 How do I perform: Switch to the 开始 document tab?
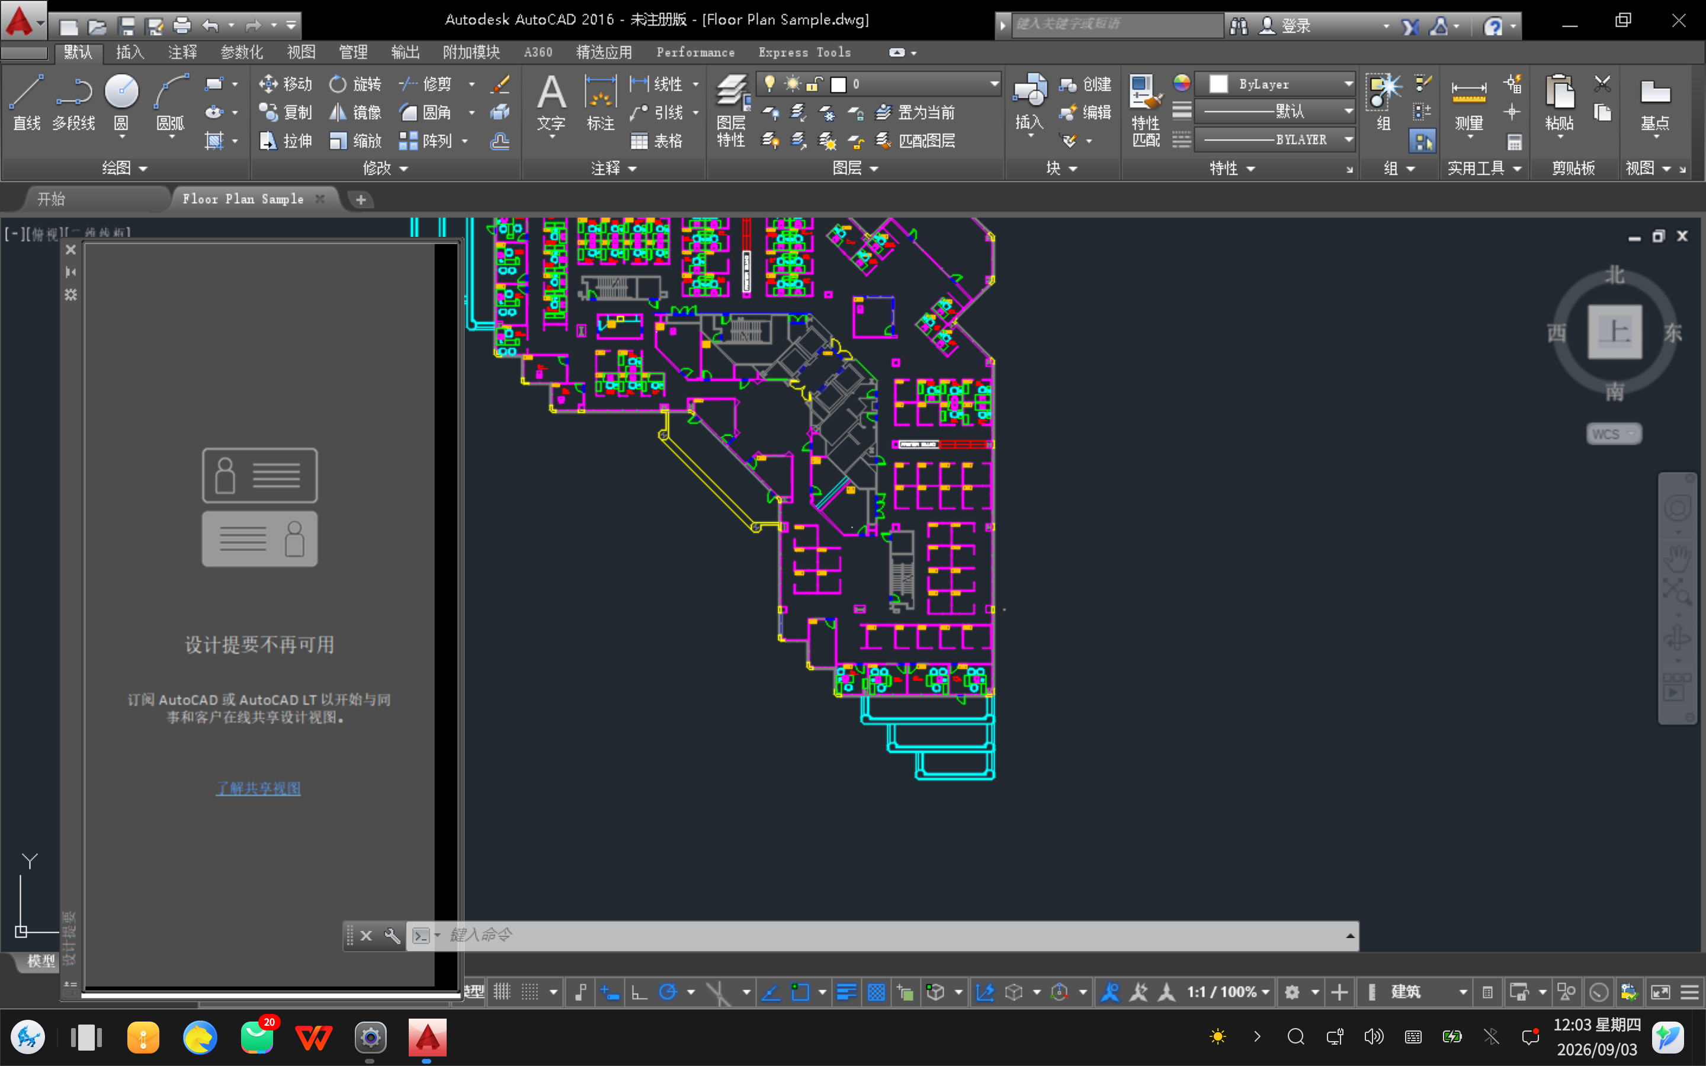pyautogui.click(x=51, y=199)
